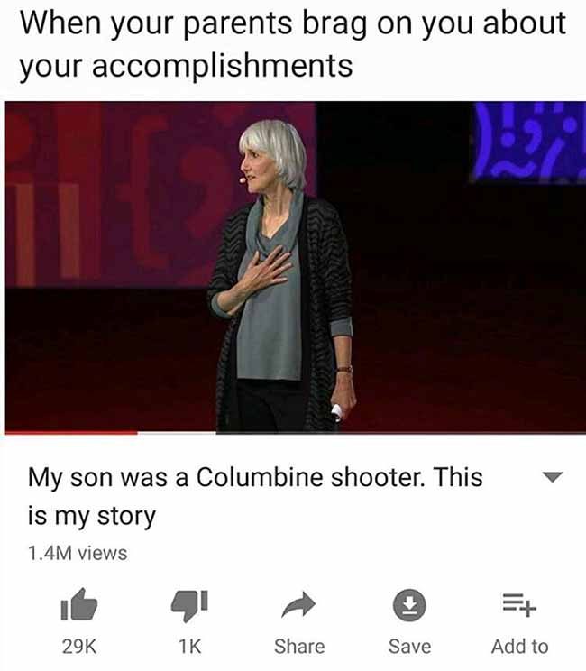This screenshot has height=671, width=586.
Task: Click the 29K like count
Action: click(79, 646)
